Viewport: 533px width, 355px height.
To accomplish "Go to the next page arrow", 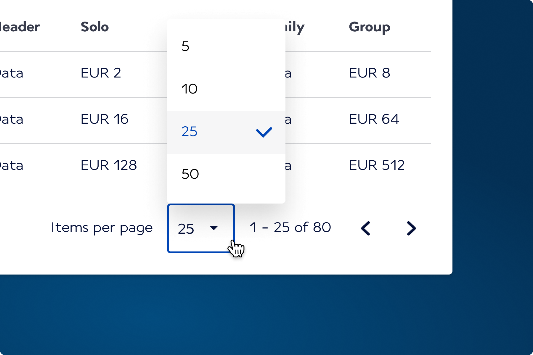I will click(x=411, y=228).
